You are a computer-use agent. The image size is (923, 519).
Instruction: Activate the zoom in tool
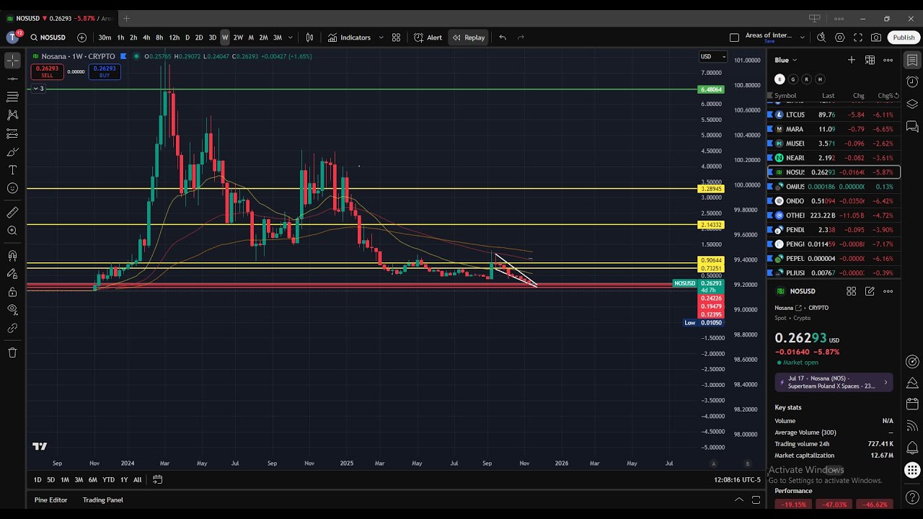[12, 231]
